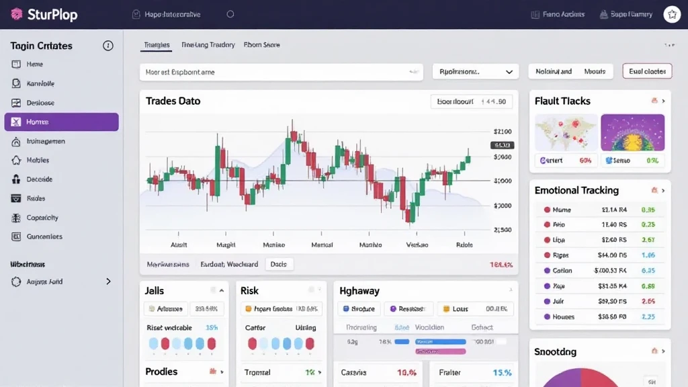The height and width of the screenshot is (387, 688).
Task: Select the highlighted Homte sidebar item
Action: tap(61, 122)
